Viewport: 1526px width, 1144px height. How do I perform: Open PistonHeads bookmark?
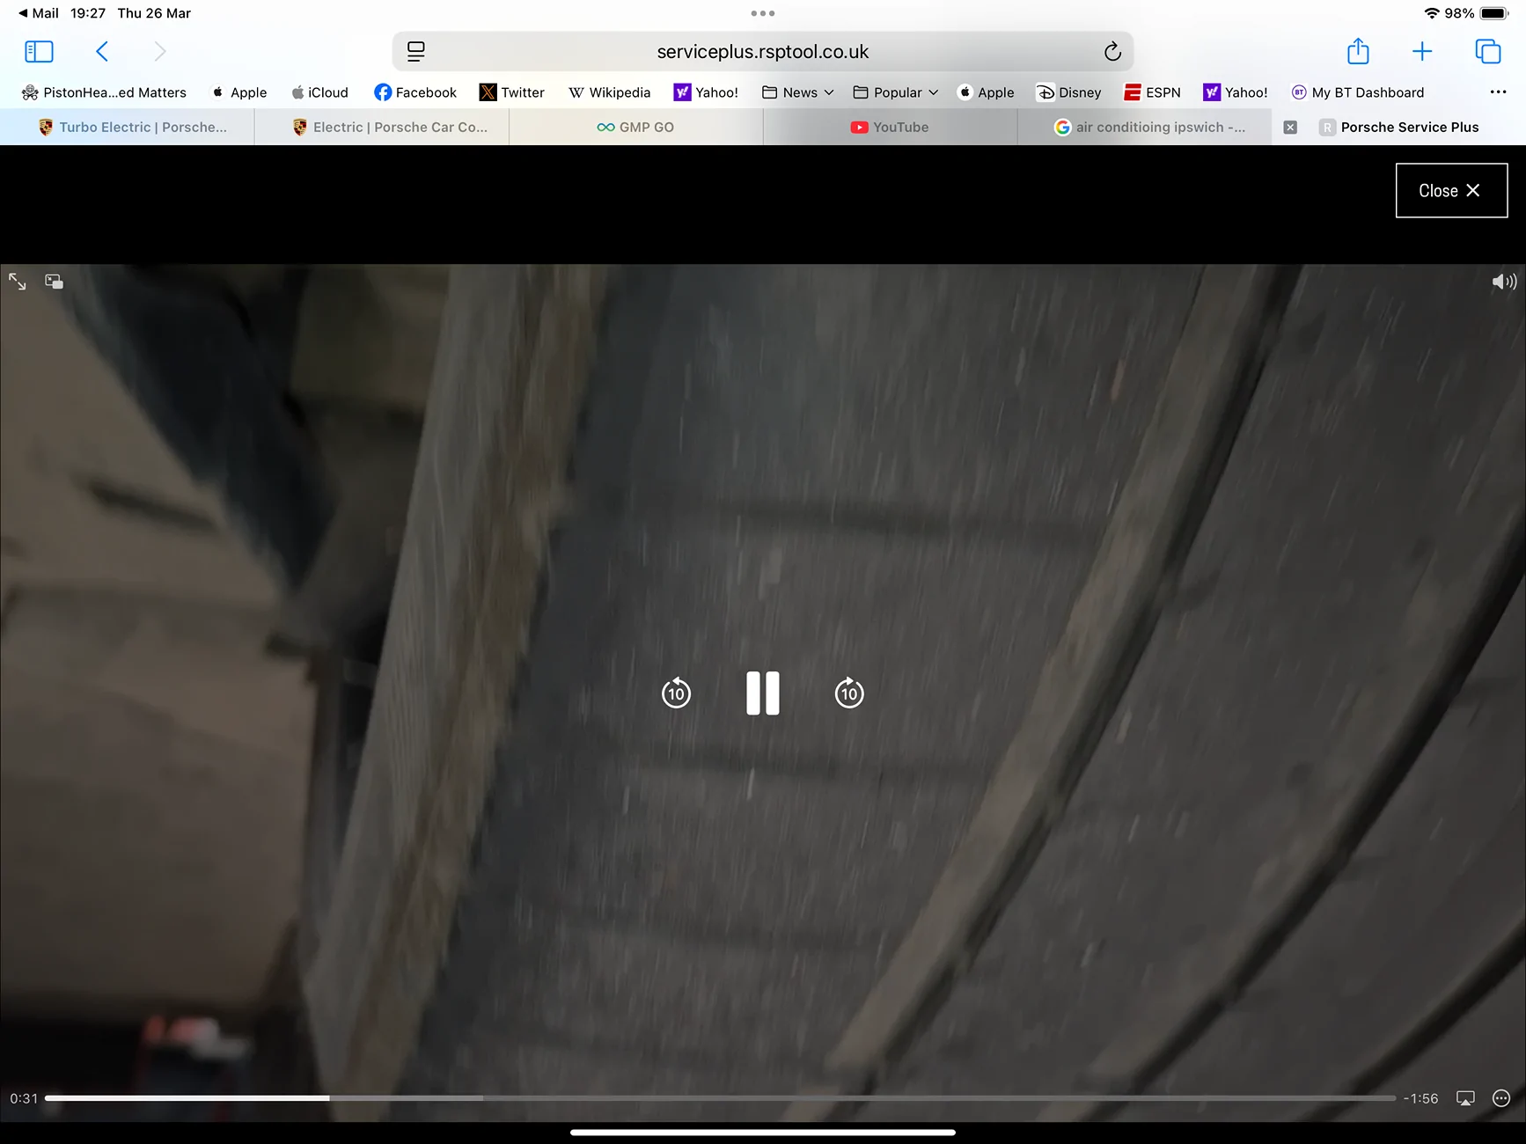click(x=104, y=92)
